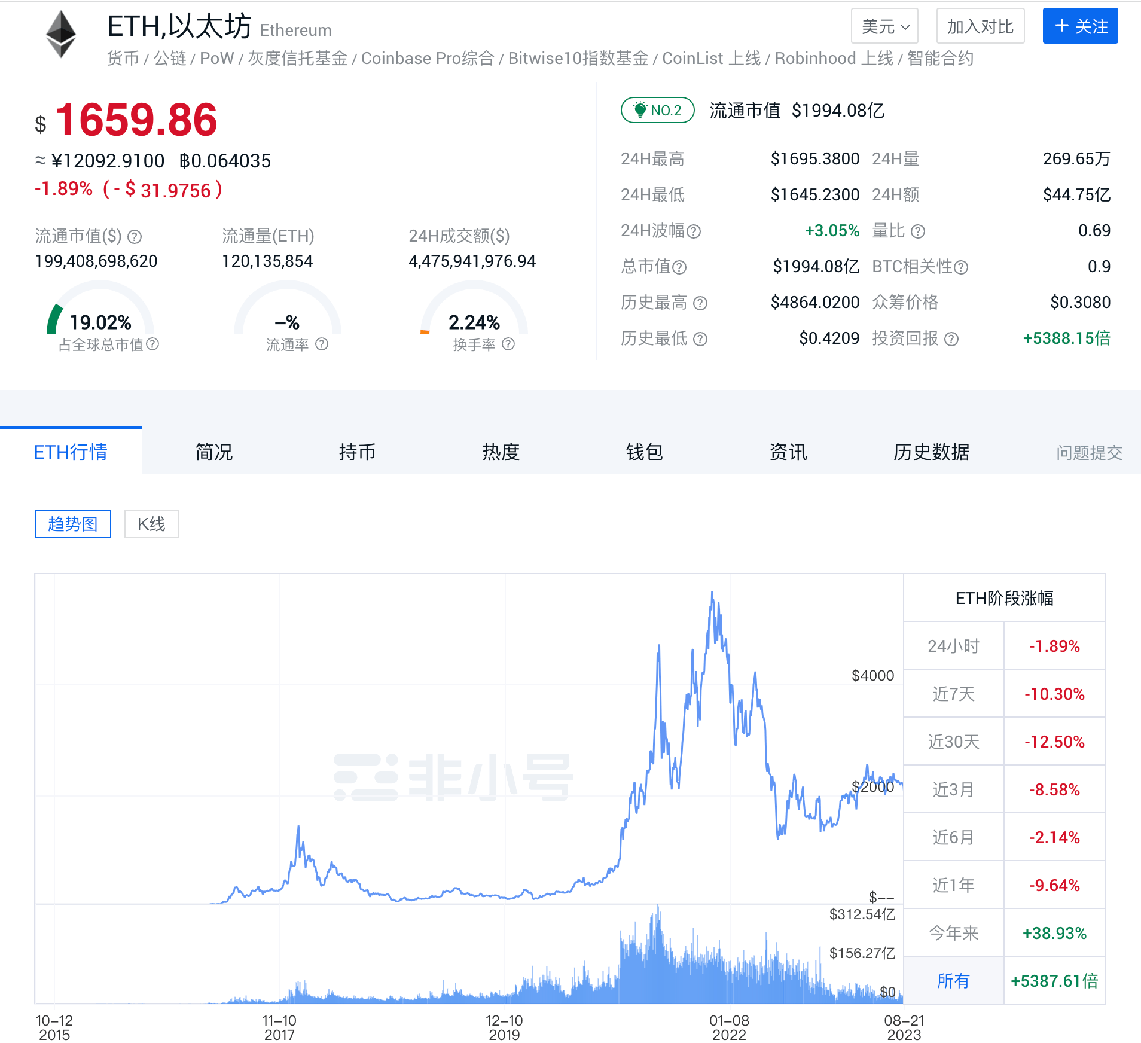This screenshot has height=1043, width=1141.
Task: Click the 近1年 row in the stage table
Action: click(x=954, y=885)
